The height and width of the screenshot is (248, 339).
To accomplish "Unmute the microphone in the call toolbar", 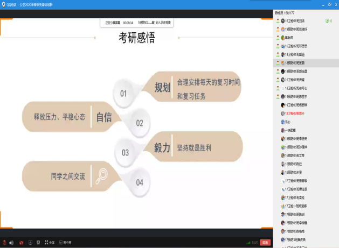I will click(4, 243).
